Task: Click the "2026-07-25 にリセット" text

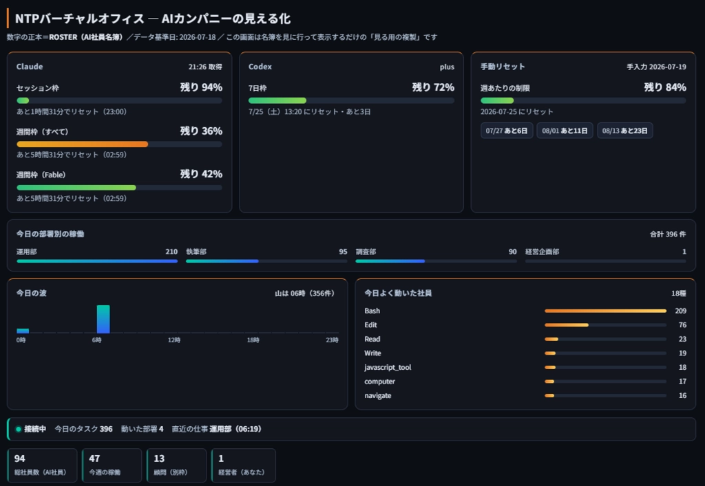Action: [x=516, y=112]
